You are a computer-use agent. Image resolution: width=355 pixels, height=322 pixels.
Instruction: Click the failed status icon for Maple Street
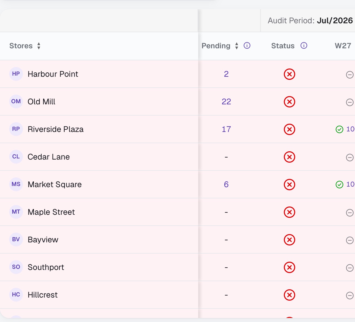pyautogui.click(x=290, y=212)
